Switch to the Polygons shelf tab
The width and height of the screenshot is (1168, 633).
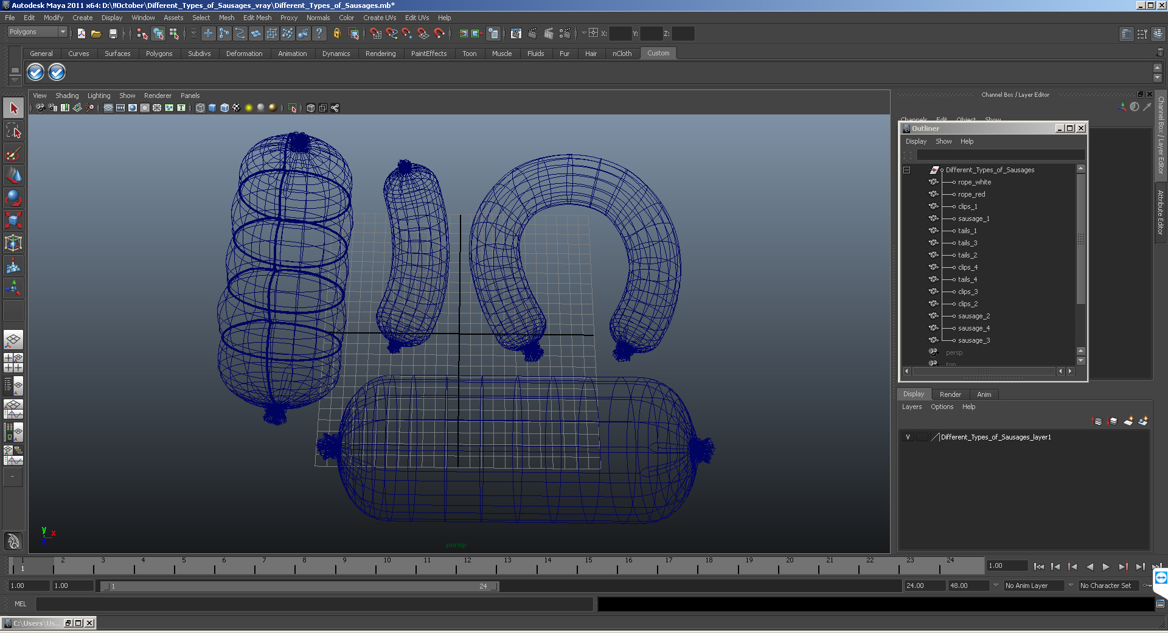(x=159, y=54)
